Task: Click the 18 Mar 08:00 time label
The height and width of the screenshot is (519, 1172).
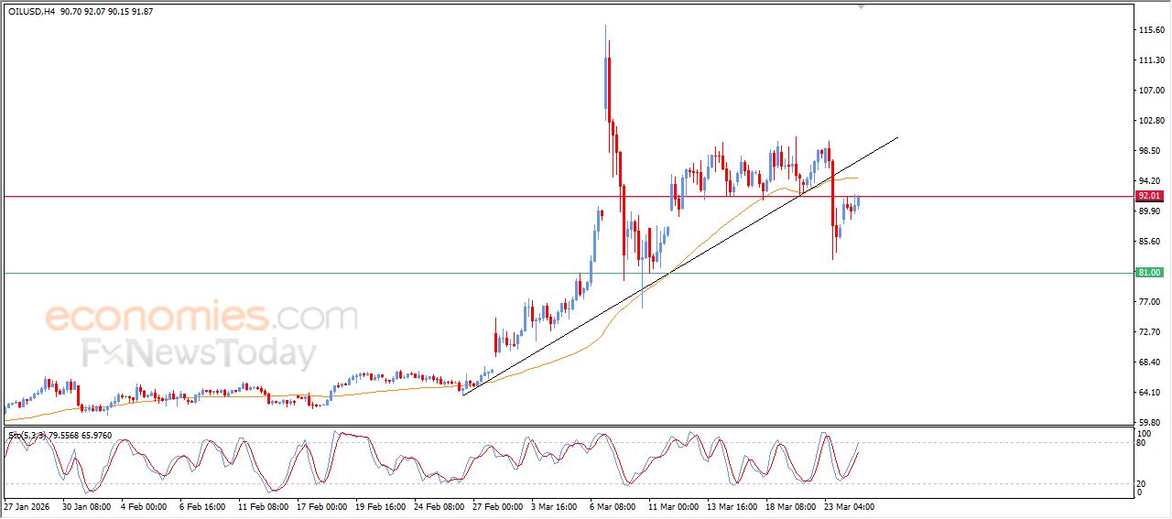Action: click(x=793, y=506)
